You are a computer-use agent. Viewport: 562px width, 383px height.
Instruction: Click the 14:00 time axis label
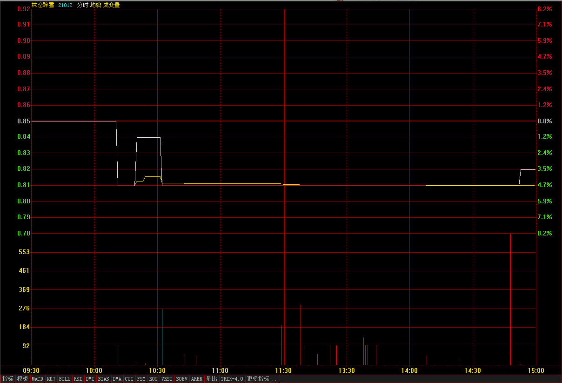pos(409,370)
